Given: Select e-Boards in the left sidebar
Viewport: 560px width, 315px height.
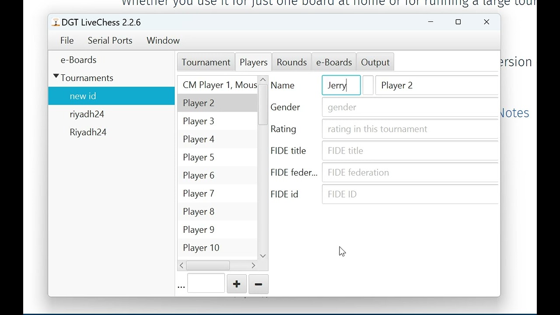Looking at the screenshot, I should 112,60.
